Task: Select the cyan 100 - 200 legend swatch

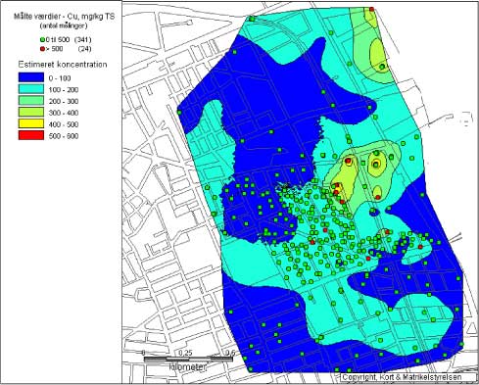Action: pos(31,89)
